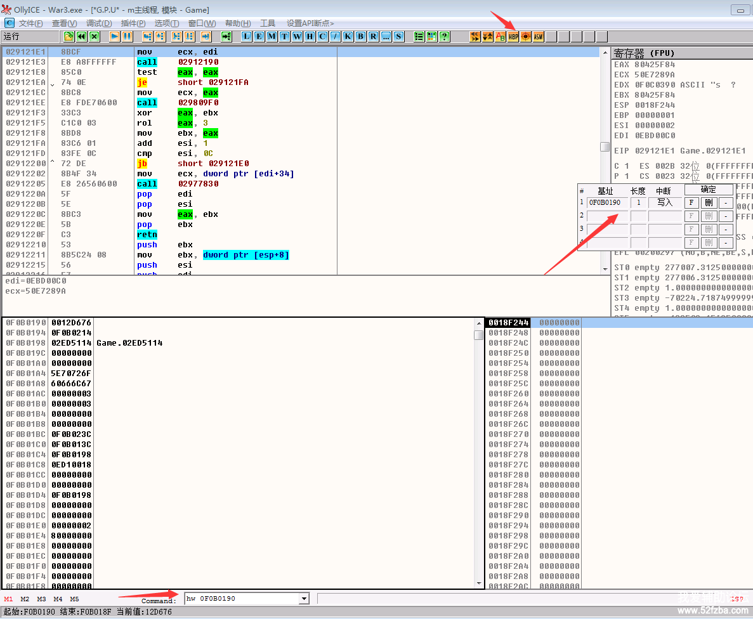
Task: Click the 确定 confirm button
Action: tap(709, 190)
